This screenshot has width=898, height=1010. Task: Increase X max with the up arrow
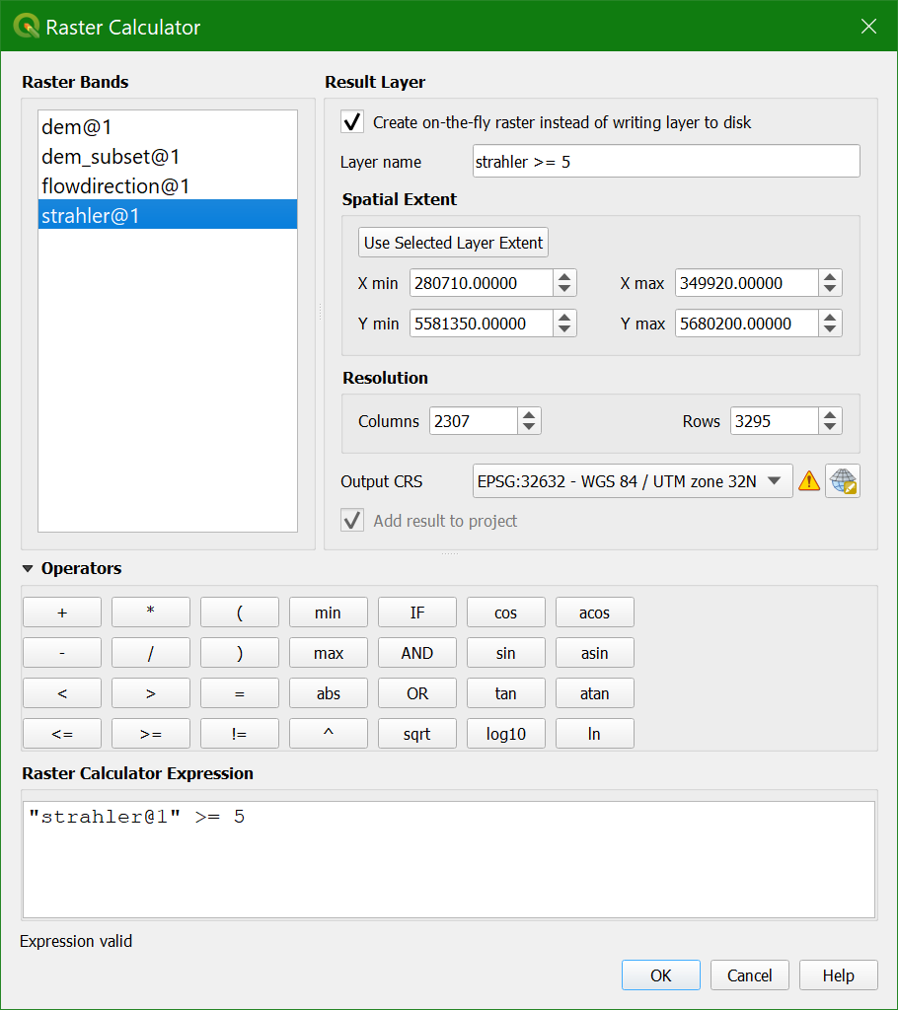830,277
